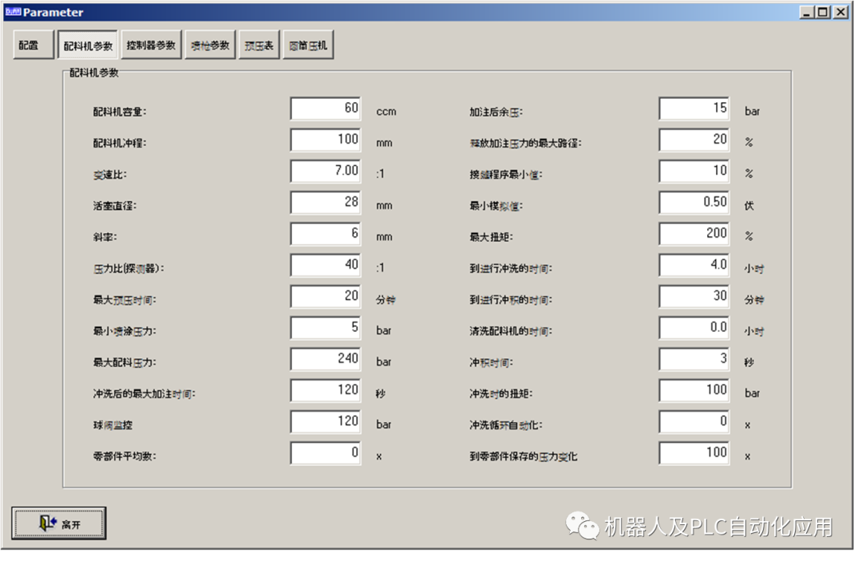The height and width of the screenshot is (565, 862).
Task: Select the currently active 配料机参数 tab
Action: pos(89,45)
